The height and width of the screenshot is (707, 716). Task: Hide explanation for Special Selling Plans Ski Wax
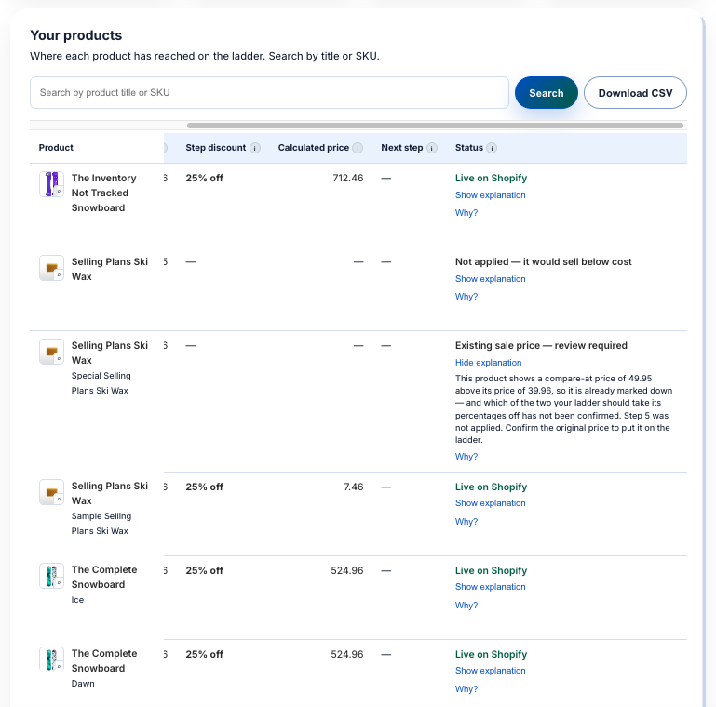point(488,363)
